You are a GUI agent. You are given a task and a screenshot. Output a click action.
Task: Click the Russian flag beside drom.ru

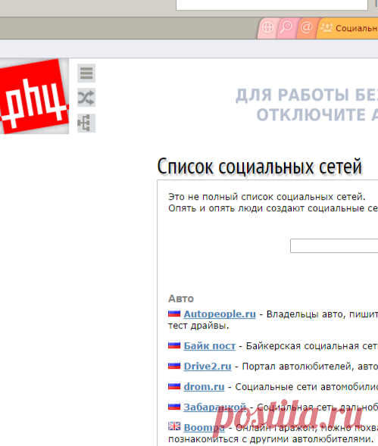coord(174,386)
